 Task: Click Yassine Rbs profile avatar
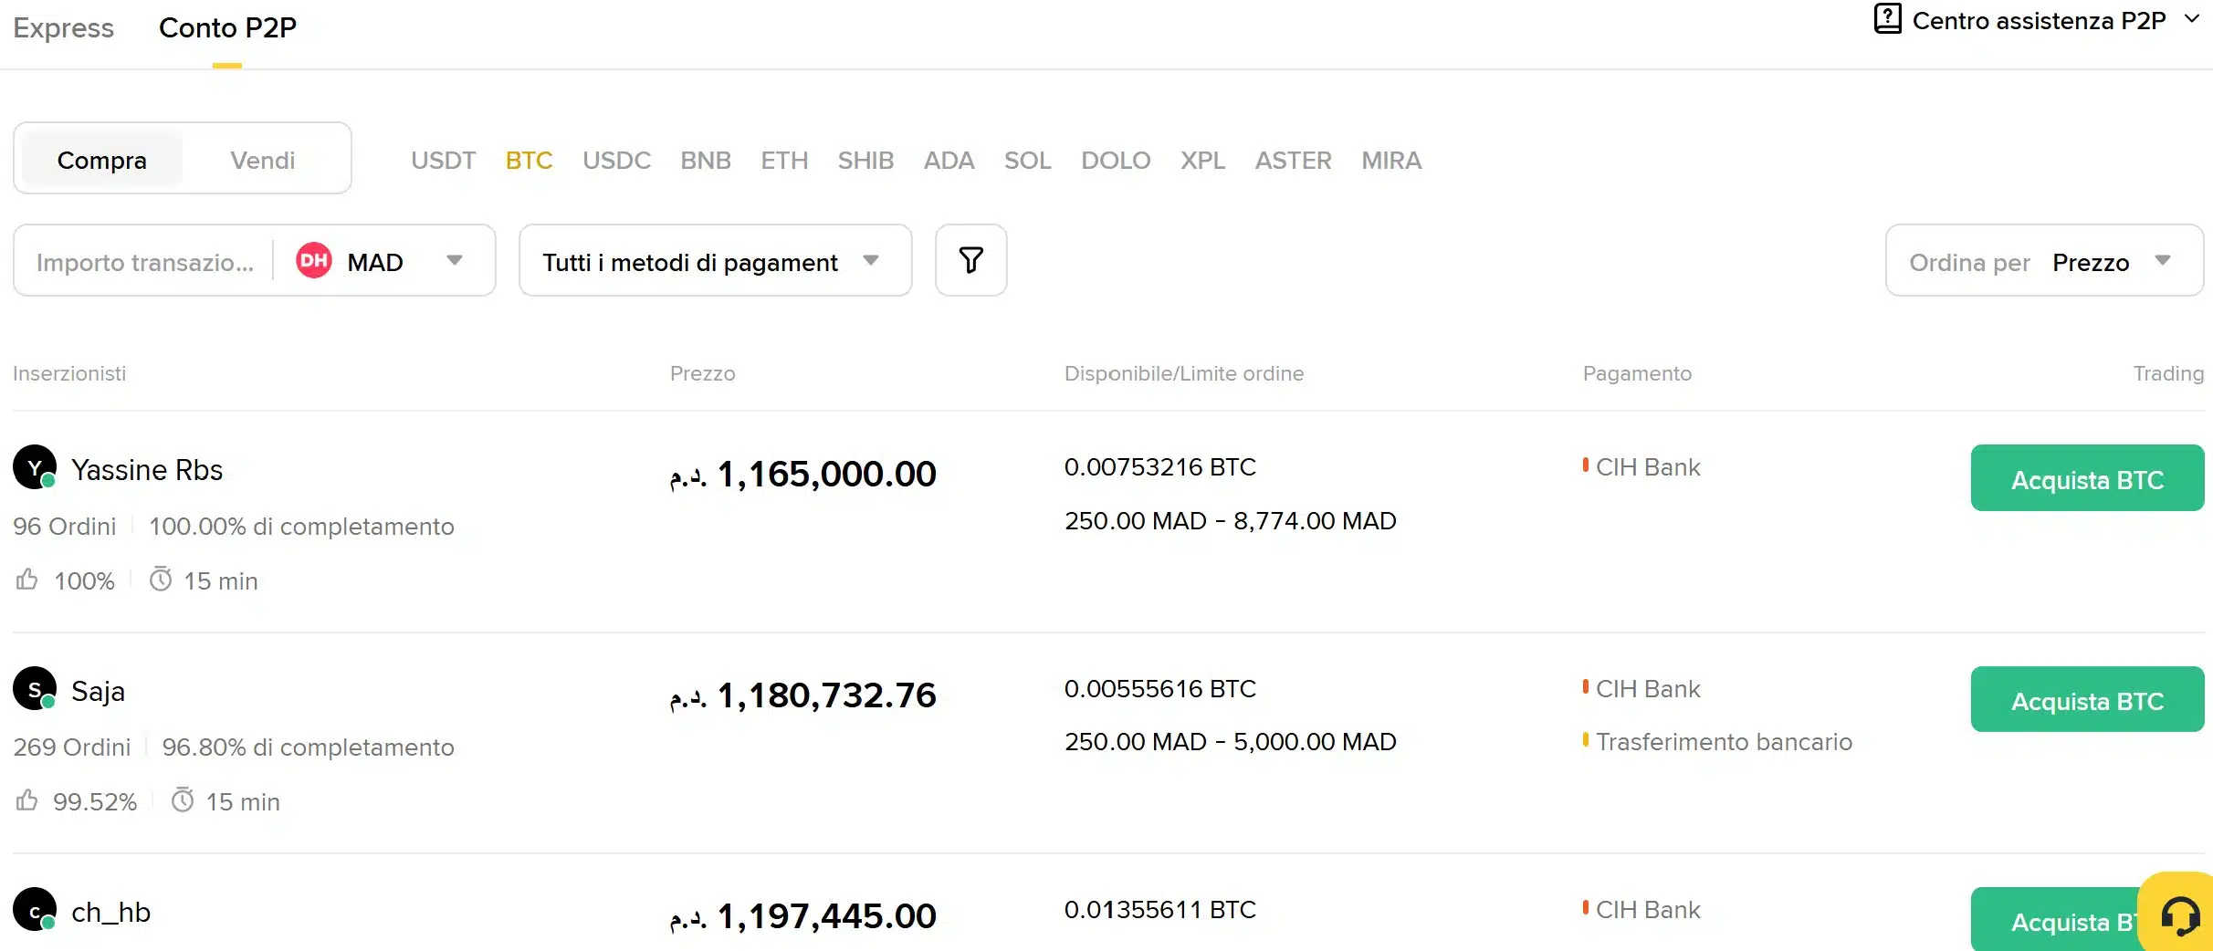34,467
